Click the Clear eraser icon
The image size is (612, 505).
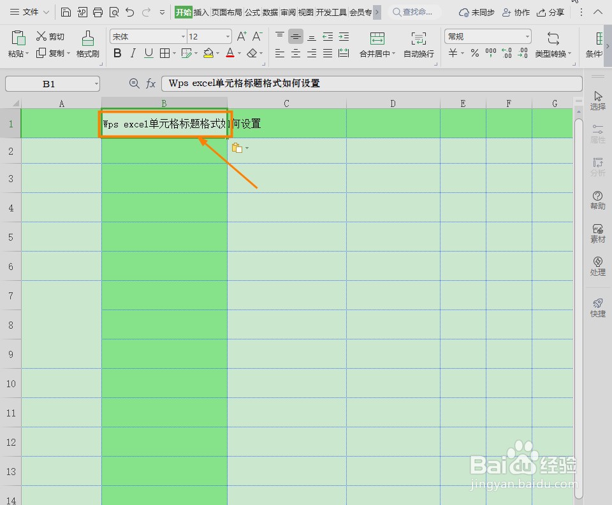pyautogui.click(x=252, y=53)
